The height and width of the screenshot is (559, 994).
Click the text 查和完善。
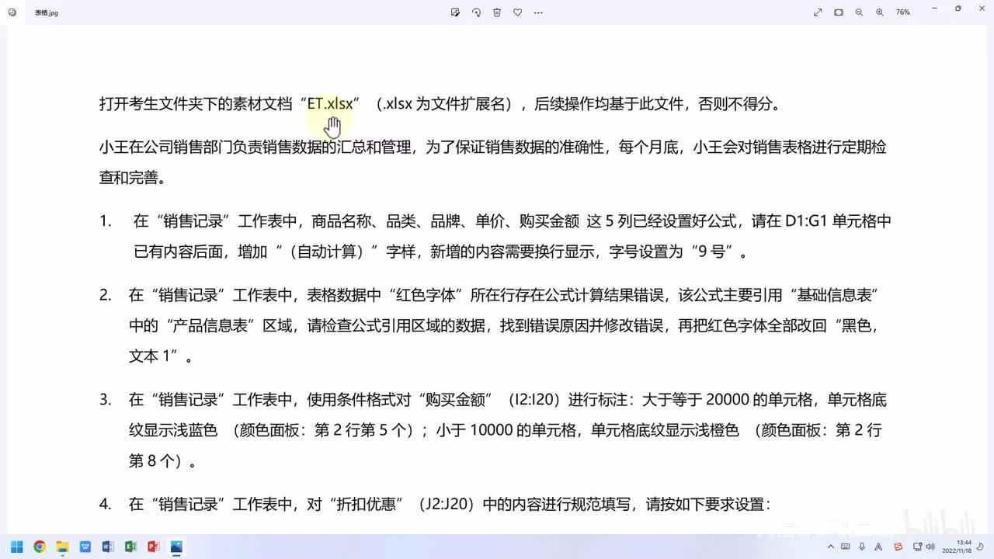(x=132, y=177)
